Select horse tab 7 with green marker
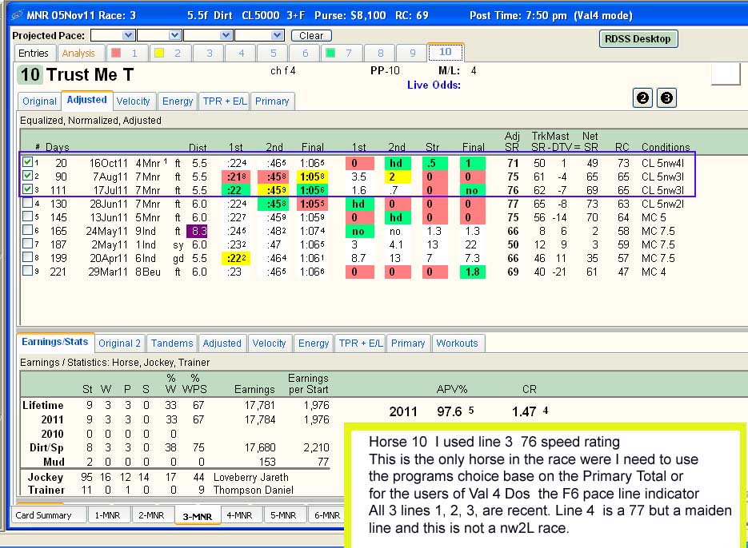This screenshot has width=748, height=548. 342,53
